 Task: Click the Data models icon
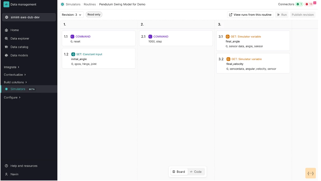point(7,55)
